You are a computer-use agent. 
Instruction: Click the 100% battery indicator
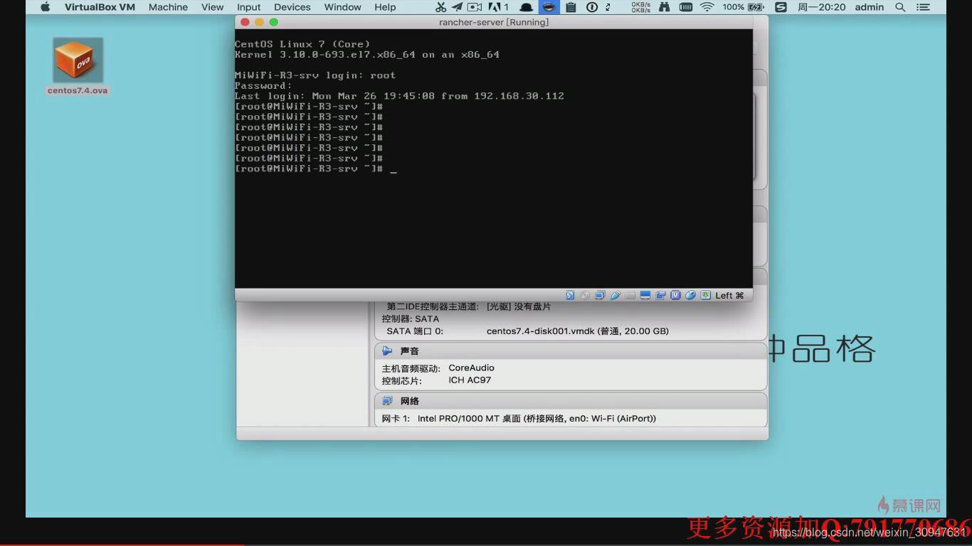coord(744,7)
